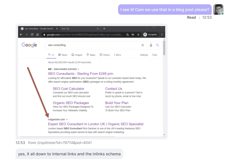Viewport: 227px width, 159px height.
Task: Click the 'Prefer to speak to a person?' text
Action: (124, 94)
